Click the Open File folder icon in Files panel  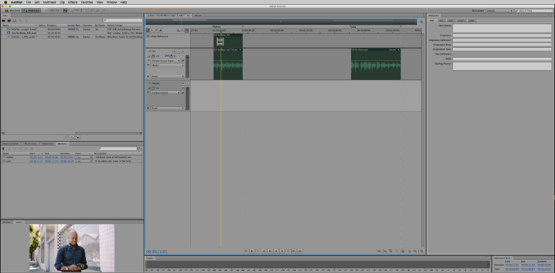(x=3, y=21)
